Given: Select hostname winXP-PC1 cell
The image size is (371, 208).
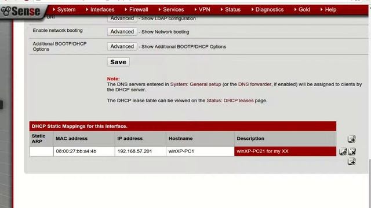Looking at the screenshot, I should pyautogui.click(x=200, y=151).
